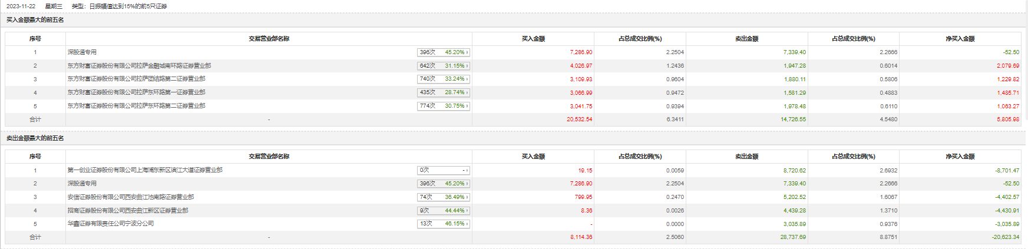
Task: Click the 拉萨东环路第二证券营业部 brokerage name
Action: point(136,106)
